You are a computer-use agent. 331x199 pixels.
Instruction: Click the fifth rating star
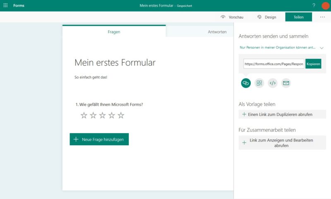pos(121,115)
